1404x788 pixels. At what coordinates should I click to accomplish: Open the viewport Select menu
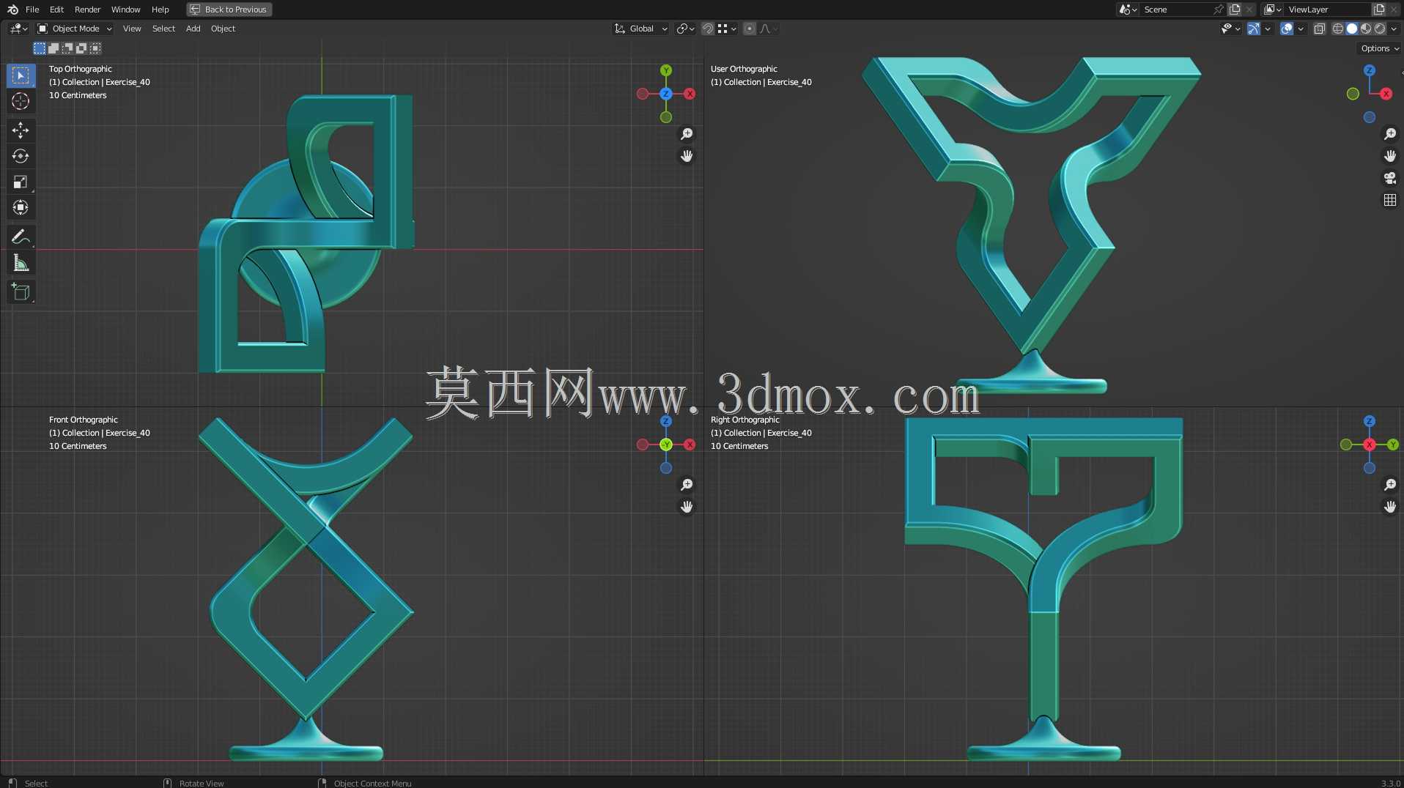click(x=163, y=29)
